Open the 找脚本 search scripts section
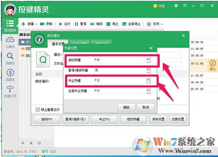 [x=10, y=59]
